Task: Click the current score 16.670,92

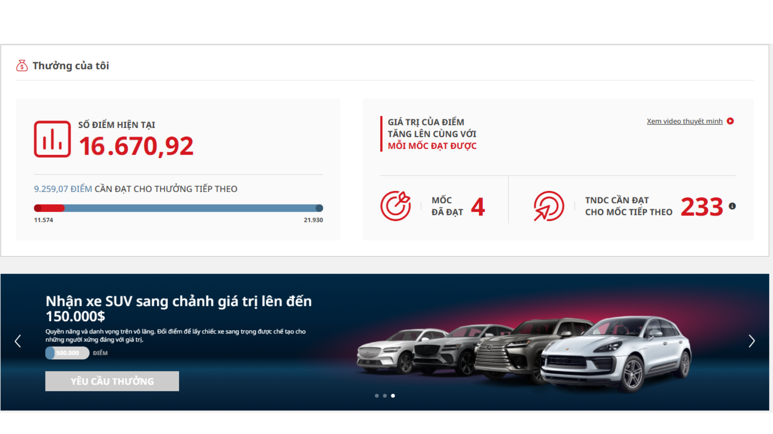Action: pyautogui.click(x=136, y=146)
